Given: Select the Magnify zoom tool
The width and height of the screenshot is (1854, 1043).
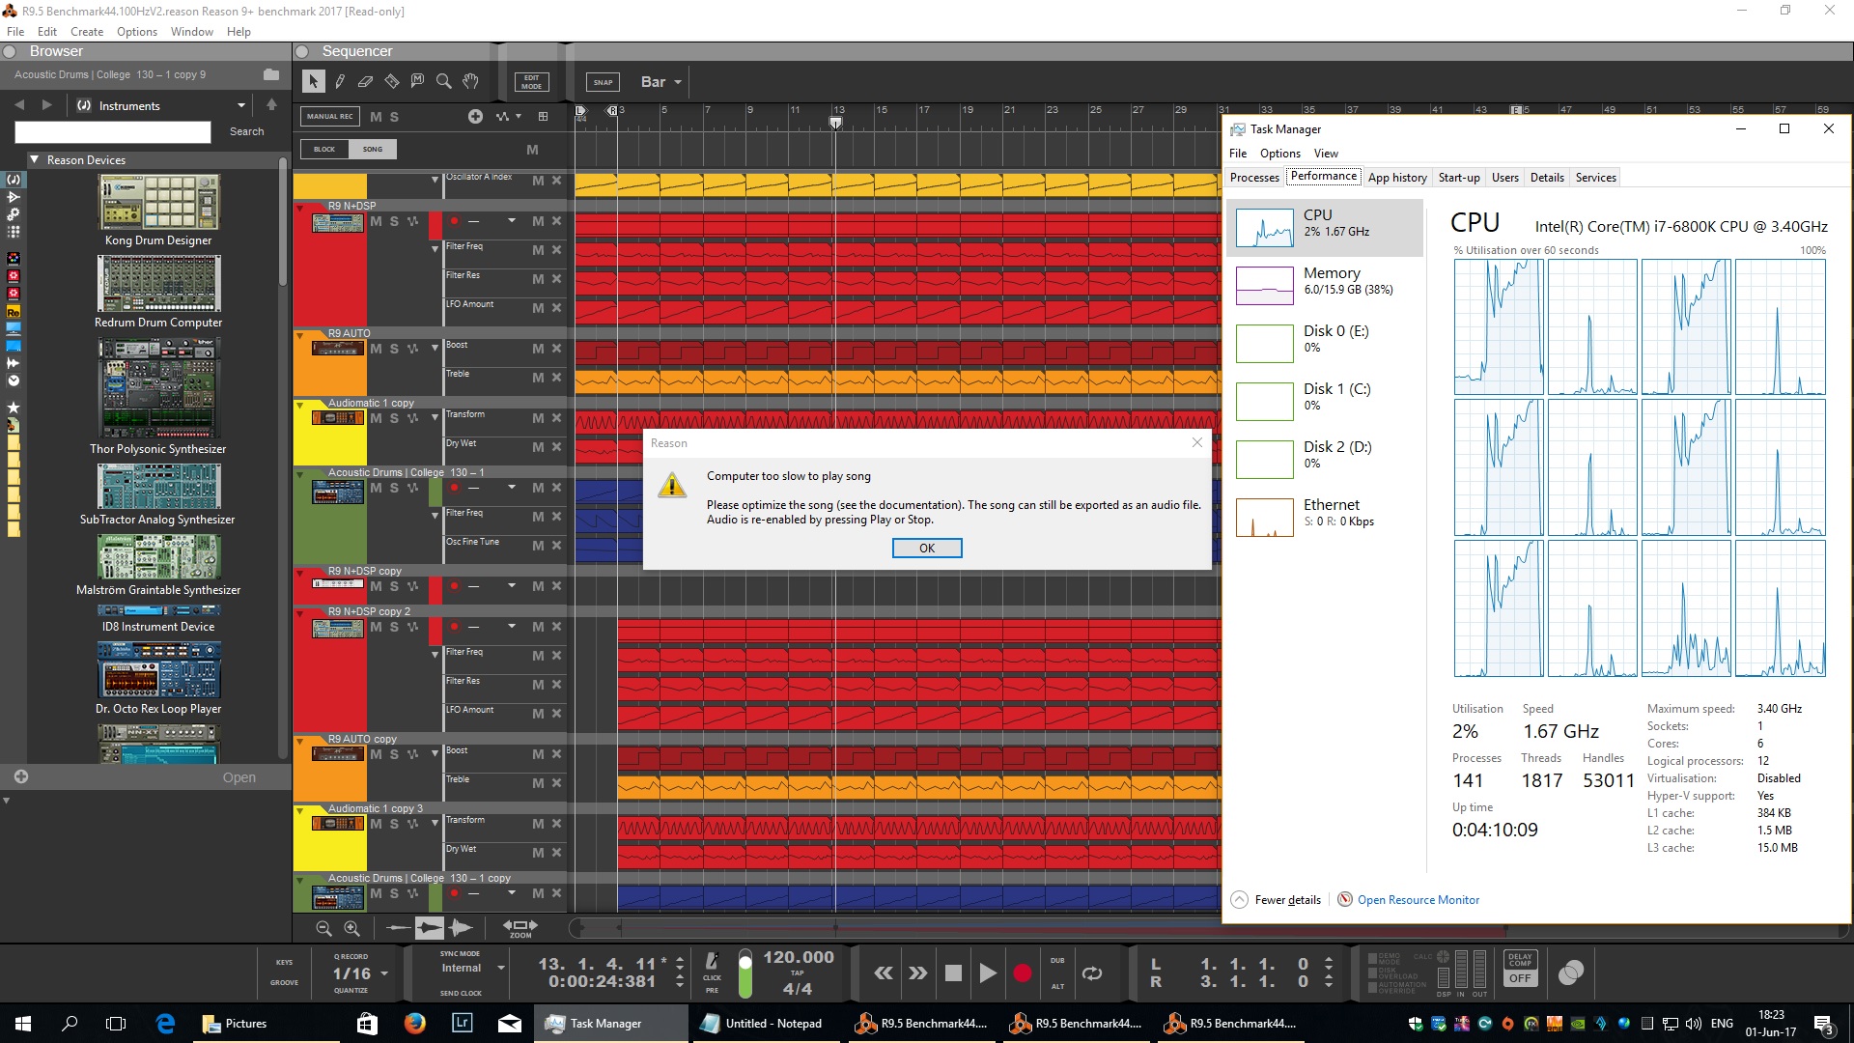Looking at the screenshot, I should pyautogui.click(x=444, y=80).
